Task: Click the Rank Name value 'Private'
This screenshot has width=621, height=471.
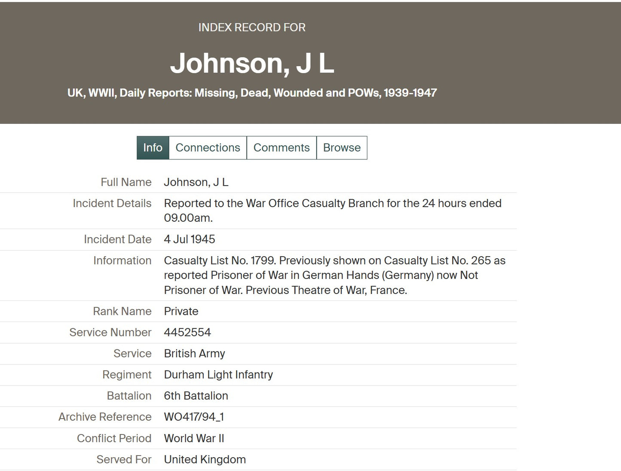Action: 181,311
